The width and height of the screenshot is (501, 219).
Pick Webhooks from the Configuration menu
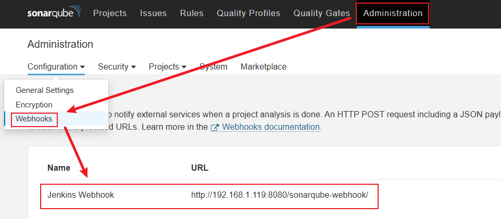click(x=34, y=119)
